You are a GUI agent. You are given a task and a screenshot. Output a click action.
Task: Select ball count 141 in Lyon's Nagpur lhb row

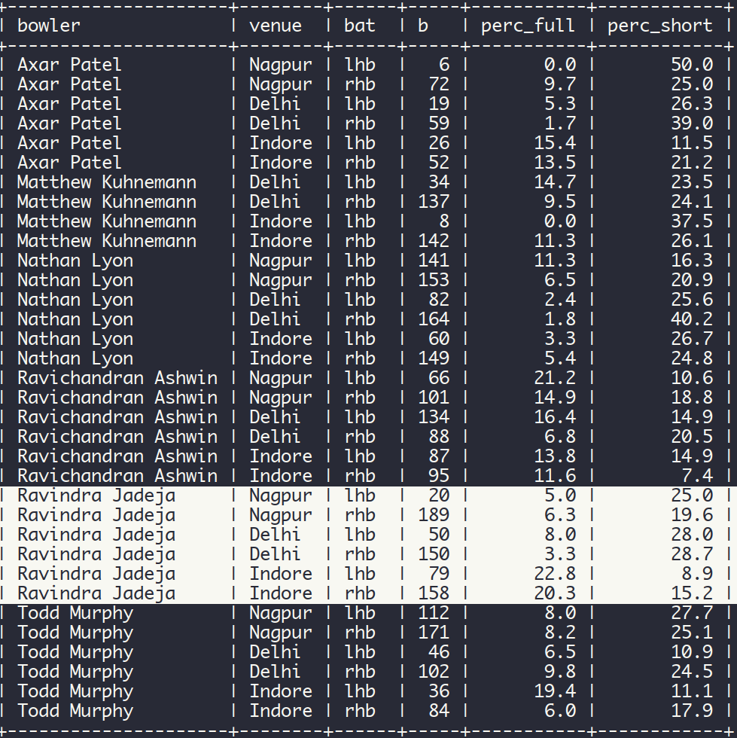pos(434,261)
